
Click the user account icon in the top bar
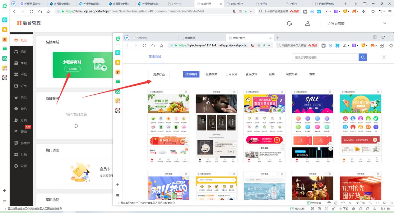(x=308, y=23)
